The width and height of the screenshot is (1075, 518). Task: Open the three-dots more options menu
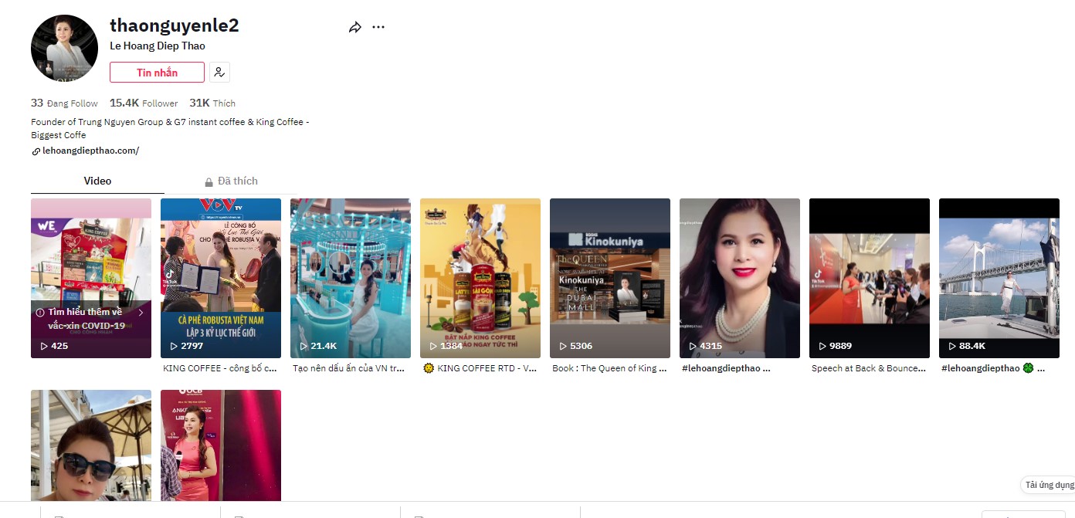(x=378, y=27)
